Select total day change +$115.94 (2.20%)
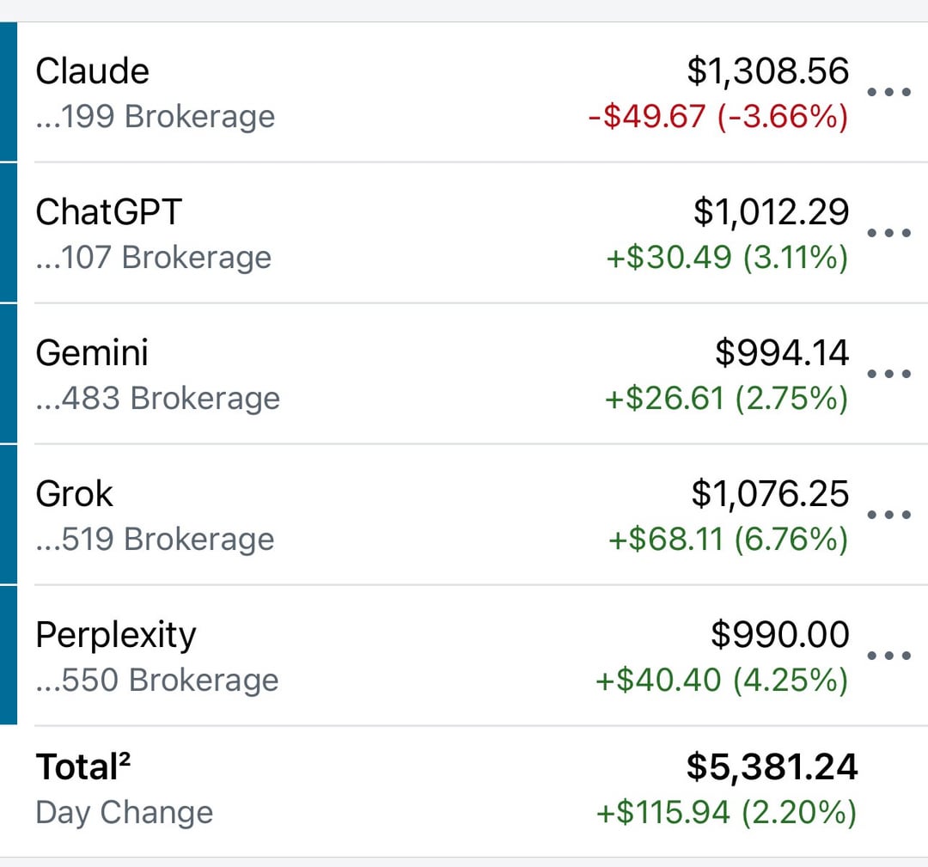 coord(726,812)
